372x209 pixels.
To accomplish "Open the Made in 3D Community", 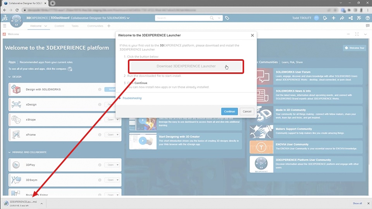I will pyautogui.click(x=306, y=114).
